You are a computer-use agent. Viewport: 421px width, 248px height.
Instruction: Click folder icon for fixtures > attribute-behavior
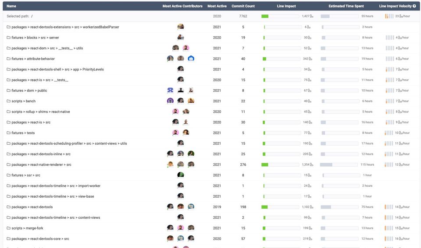tap(9, 59)
